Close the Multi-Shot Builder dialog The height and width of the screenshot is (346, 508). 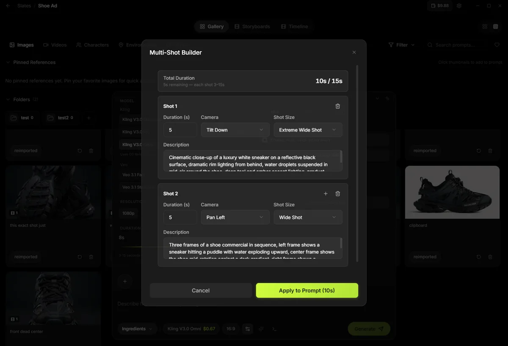tap(354, 52)
